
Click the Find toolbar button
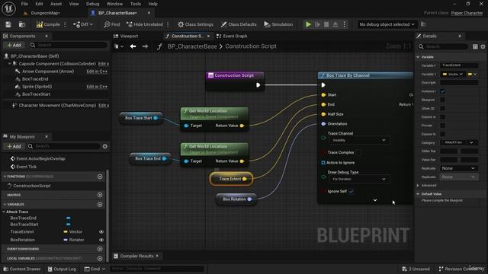coord(112,24)
